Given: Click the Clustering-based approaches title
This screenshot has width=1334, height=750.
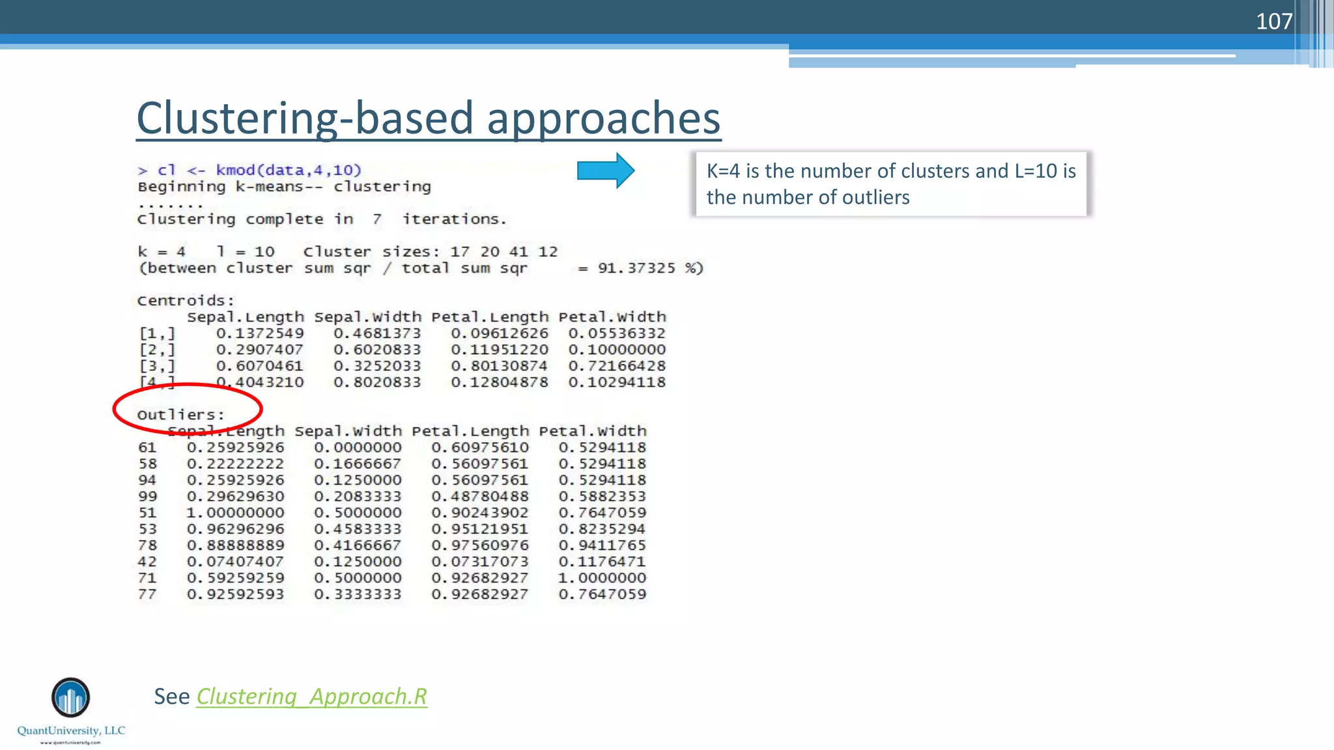Looking at the screenshot, I should point(428,118).
